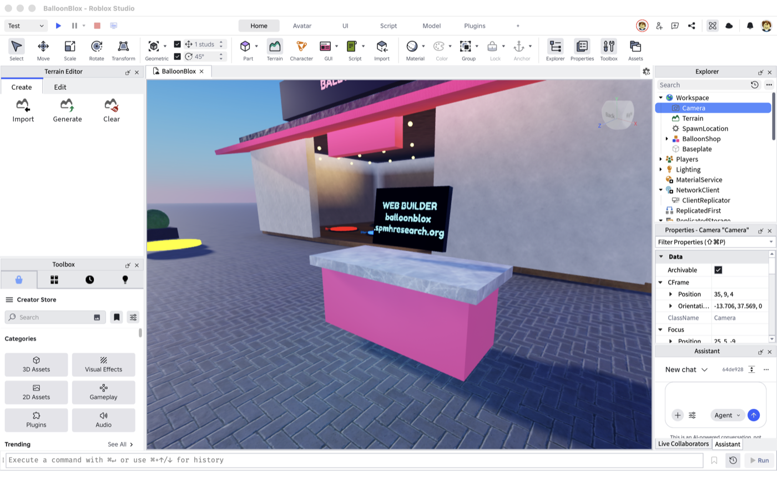Open the Script ribbon tab
This screenshot has width=777, height=487.
click(x=389, y=26)
